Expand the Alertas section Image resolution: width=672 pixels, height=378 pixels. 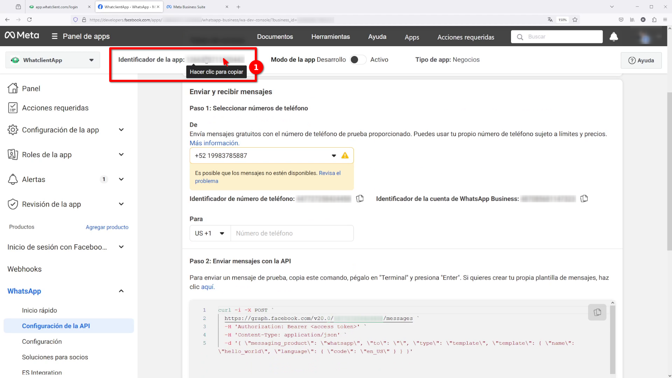tap(121, 179)
